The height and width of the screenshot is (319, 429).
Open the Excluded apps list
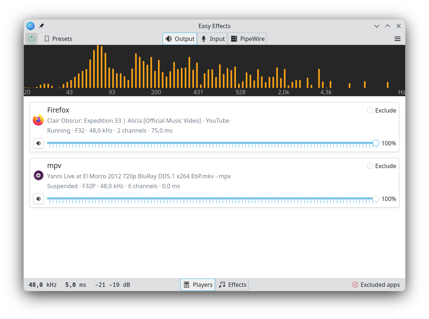coord(376,285)
